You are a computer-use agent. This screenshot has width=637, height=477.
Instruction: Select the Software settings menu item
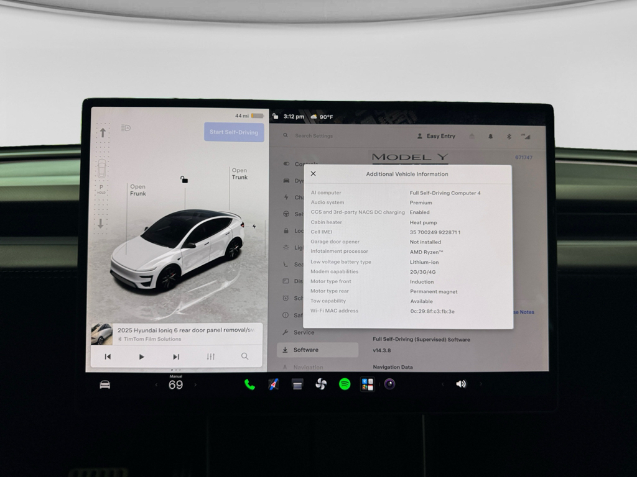point(318,350)
